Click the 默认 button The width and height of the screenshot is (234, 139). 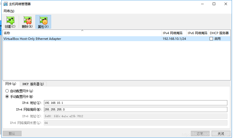click(12, 133)
